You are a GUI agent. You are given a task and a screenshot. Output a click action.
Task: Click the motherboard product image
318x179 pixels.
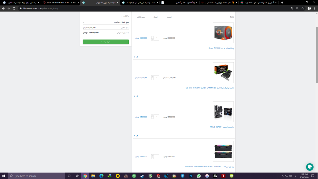point(223,112)
